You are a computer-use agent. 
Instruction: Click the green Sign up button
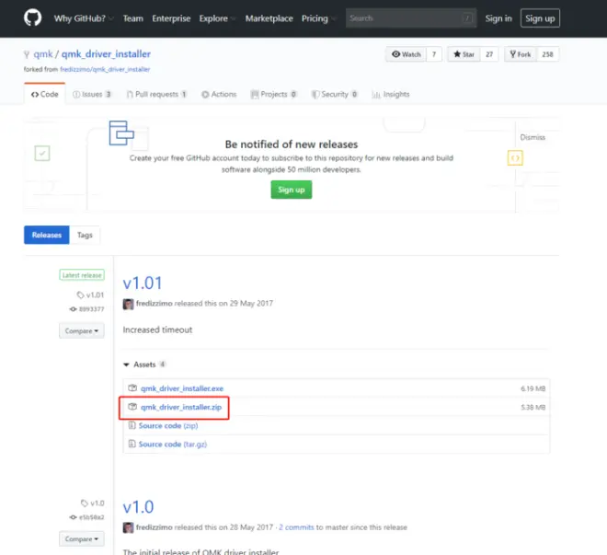tap(292, 190)
